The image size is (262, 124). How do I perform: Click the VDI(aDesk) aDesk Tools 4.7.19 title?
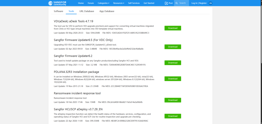[x=73, y=21]
